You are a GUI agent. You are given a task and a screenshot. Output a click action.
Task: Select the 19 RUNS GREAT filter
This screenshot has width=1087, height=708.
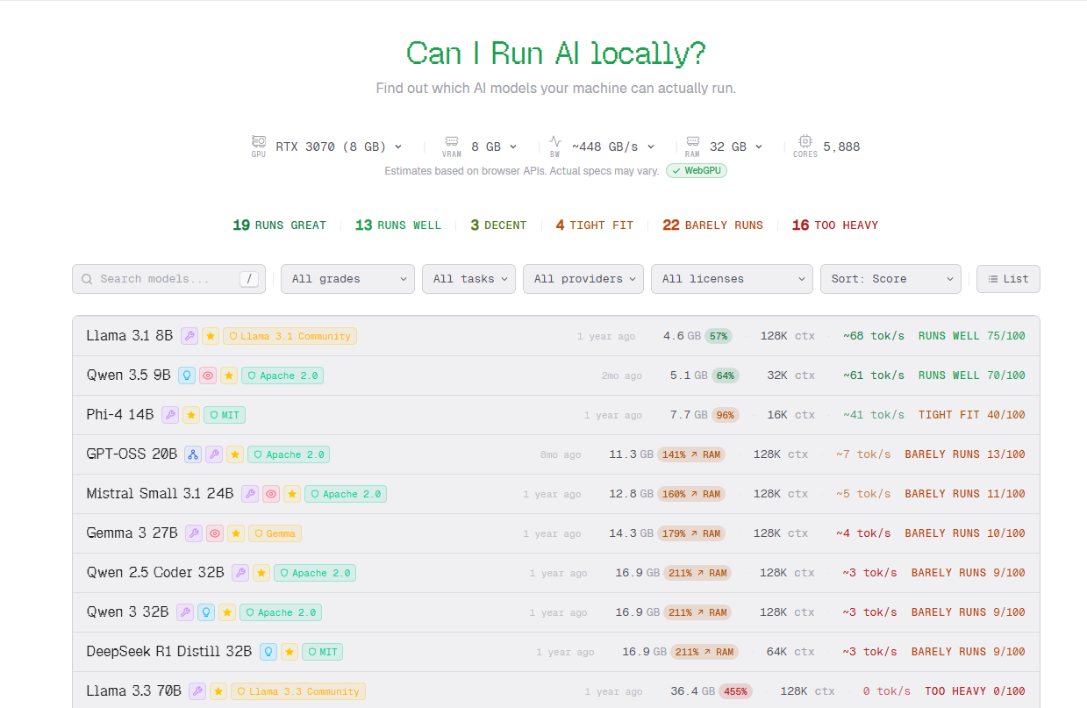pos(279,225)
